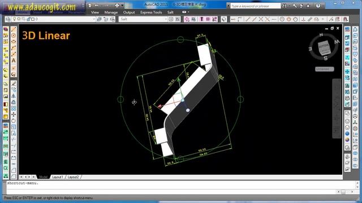Click the E compass letter on ViewCube
The height and width of the screenshot is (203, 362).
(x=311, y=49)
